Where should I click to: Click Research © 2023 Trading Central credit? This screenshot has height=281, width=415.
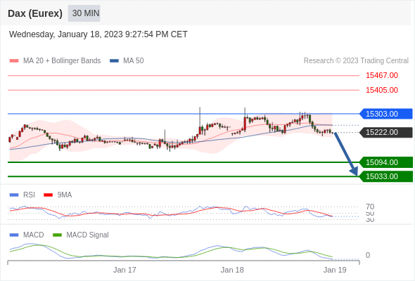point(356,61)
